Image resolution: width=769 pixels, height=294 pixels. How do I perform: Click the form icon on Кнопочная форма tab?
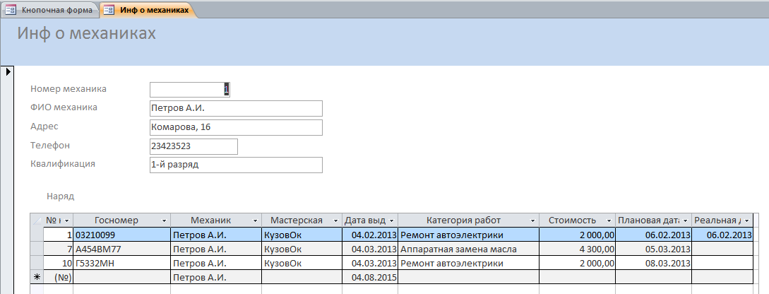11,10
